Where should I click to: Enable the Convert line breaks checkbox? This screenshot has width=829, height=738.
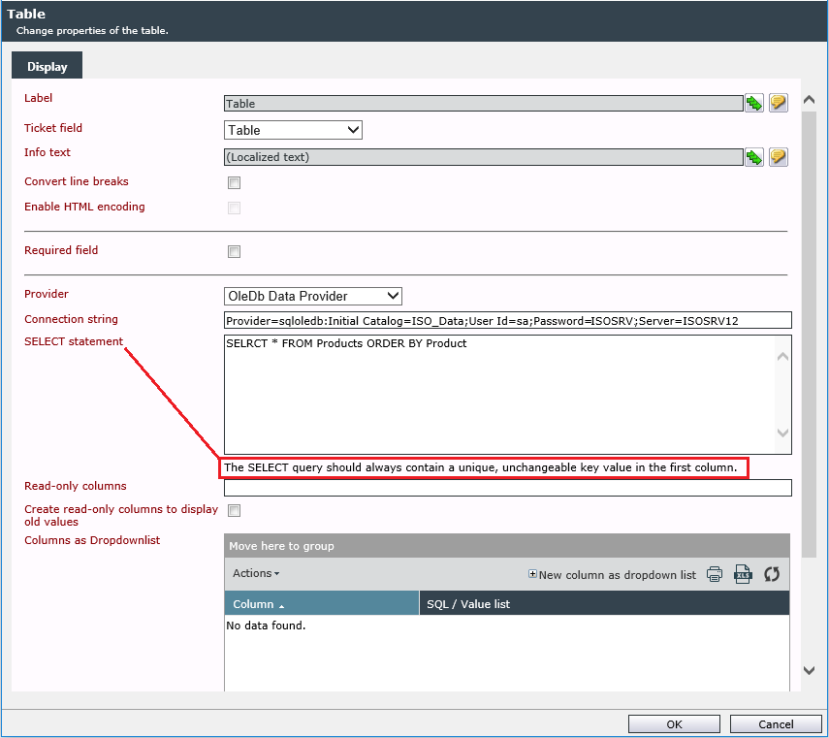tap(234, 182)
